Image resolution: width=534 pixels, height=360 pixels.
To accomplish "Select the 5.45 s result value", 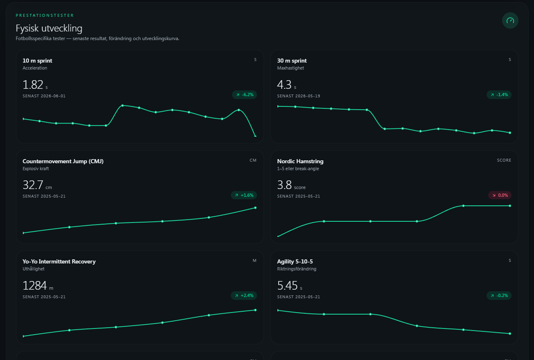I will tap(290, 286).
